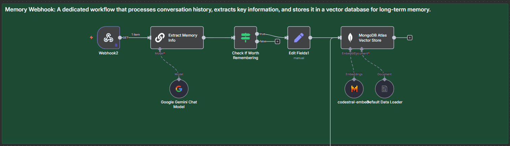
Task: Click the plus button after MongoDB Atlas Vector Store
Action: tap(409, 38)
